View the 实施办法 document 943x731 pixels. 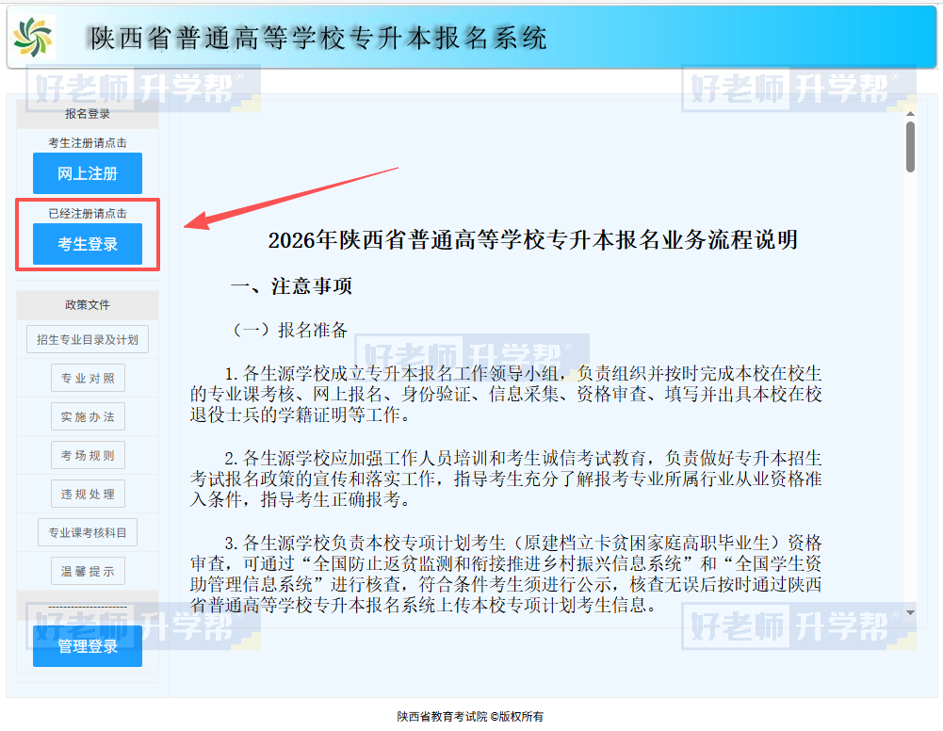[x=88, y=416]
